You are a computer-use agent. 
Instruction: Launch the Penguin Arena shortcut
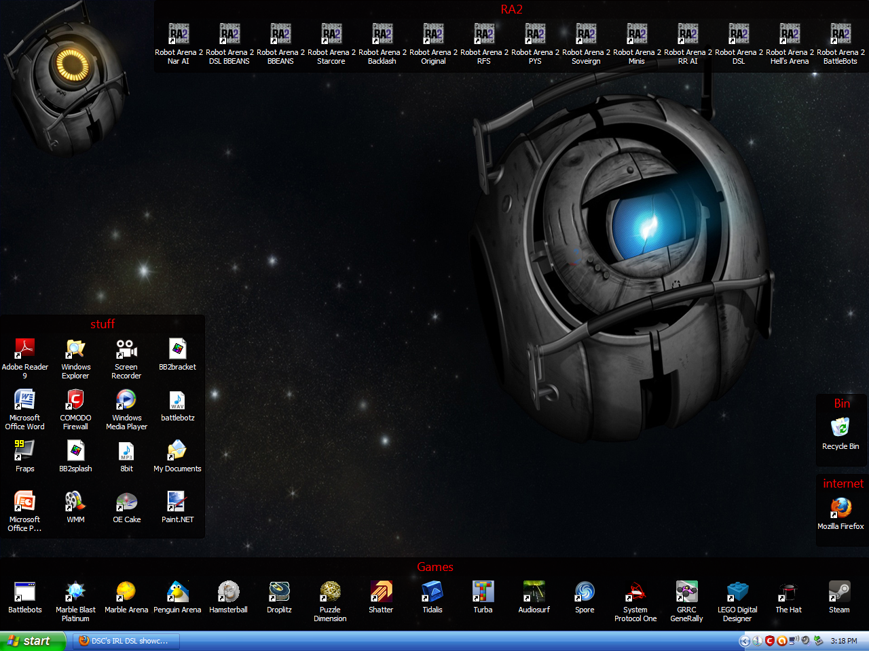point(177,597)
